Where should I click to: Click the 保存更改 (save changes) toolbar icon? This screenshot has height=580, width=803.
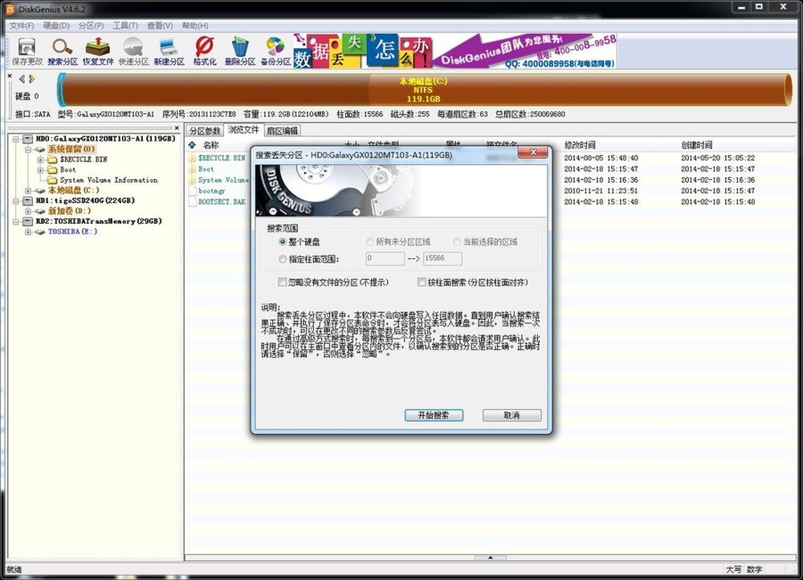point(27,51)
